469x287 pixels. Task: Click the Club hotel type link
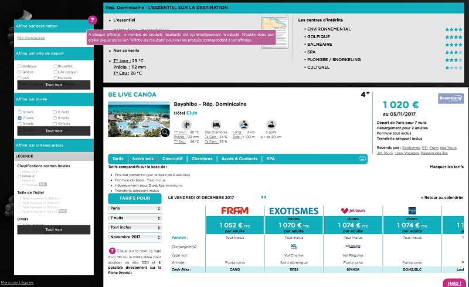(x=192, y=113)
